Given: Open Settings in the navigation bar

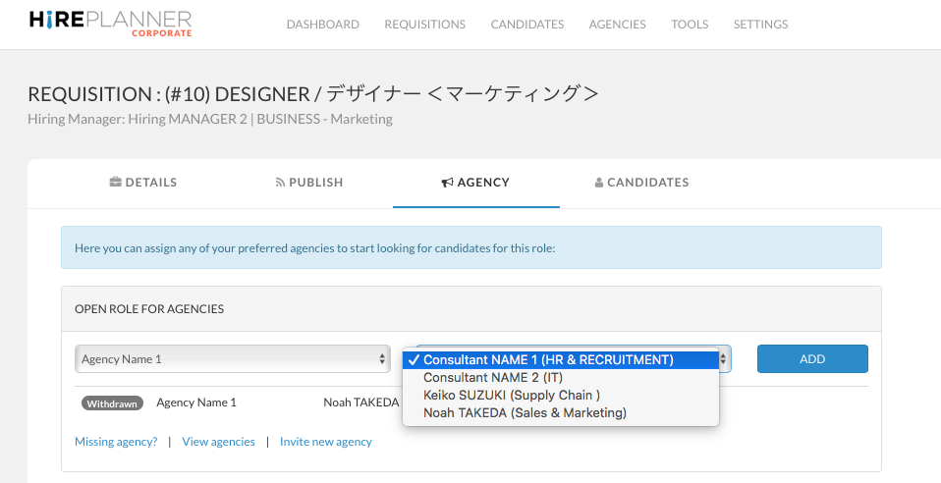Looking at the screenshot, I should pos(760,25).
